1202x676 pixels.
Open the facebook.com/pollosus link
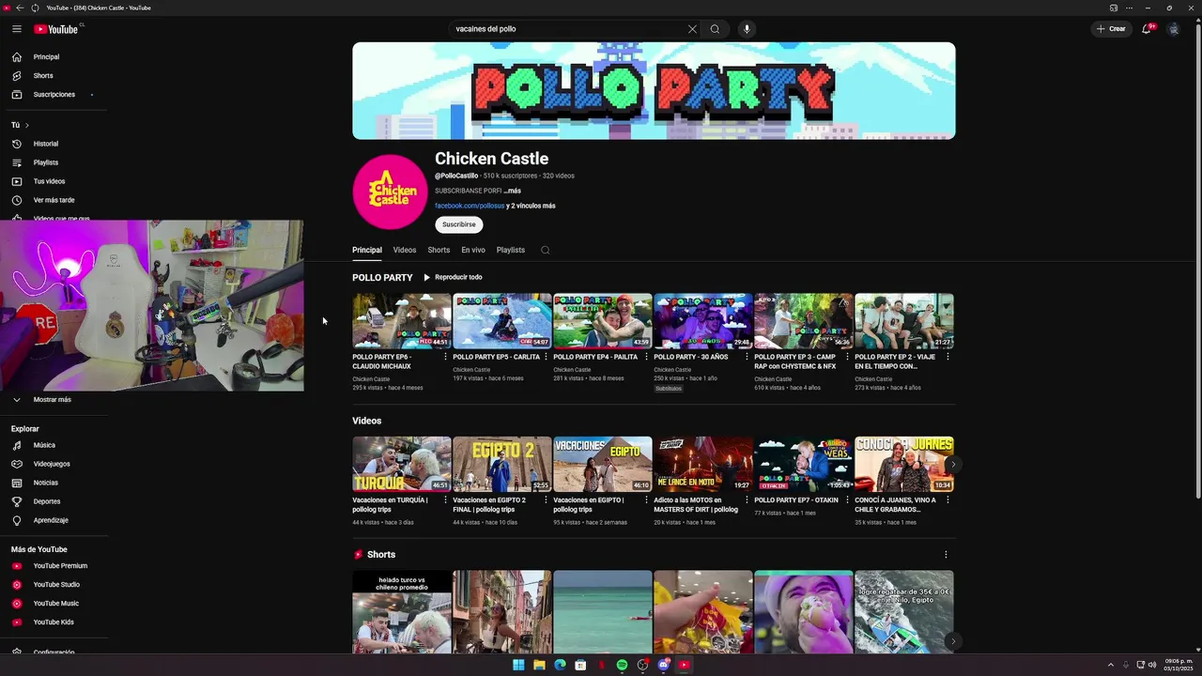click(x=470, y=206)
